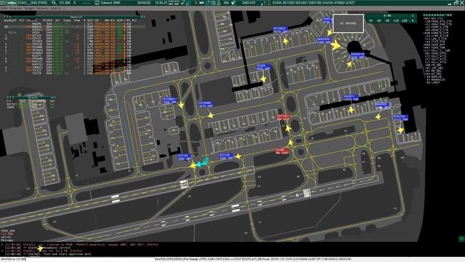Click the EXS2K blue tag label

coord(263,67)
